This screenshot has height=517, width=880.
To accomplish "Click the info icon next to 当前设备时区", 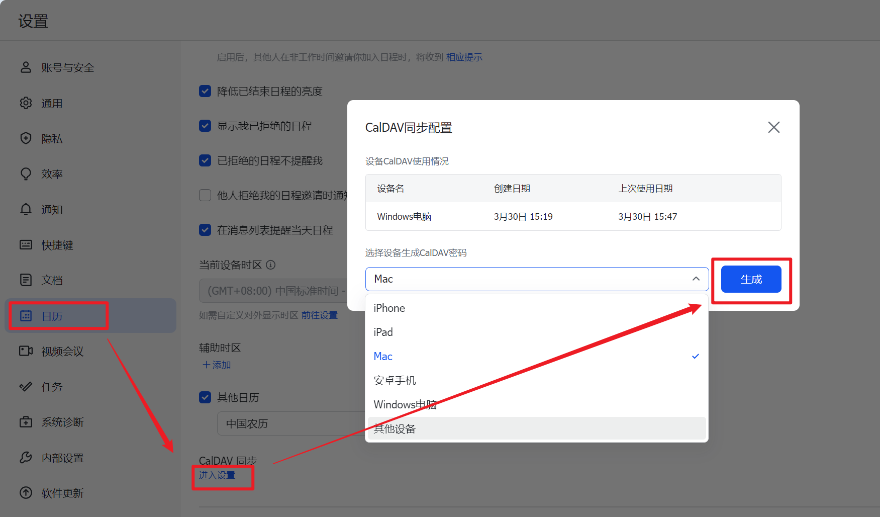I will coord(270,265).
